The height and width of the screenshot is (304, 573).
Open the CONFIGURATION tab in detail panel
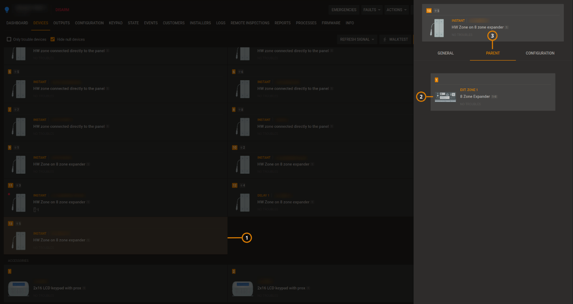coord(540,53)
